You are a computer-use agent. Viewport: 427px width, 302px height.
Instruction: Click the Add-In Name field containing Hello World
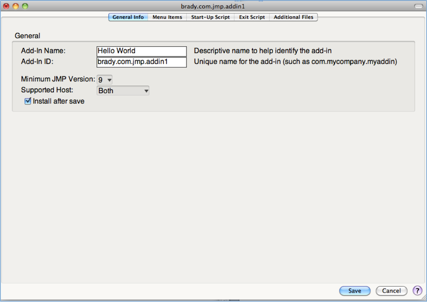141,51
